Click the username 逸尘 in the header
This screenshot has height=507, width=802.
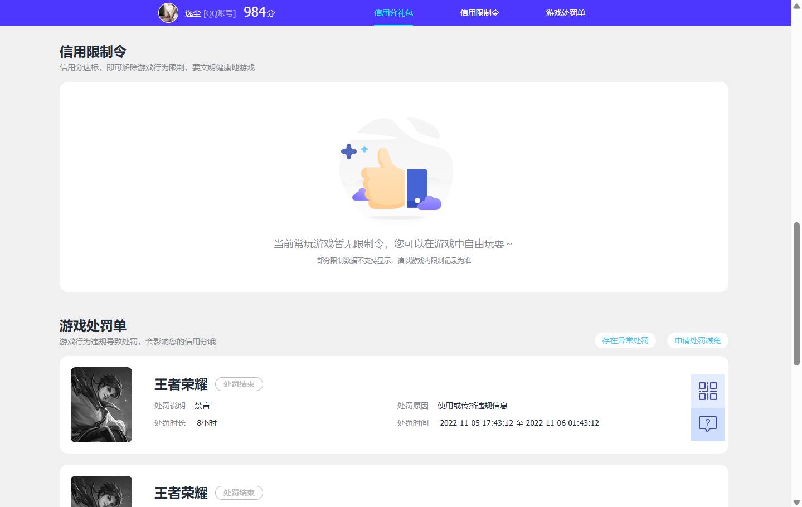point(192,13)
